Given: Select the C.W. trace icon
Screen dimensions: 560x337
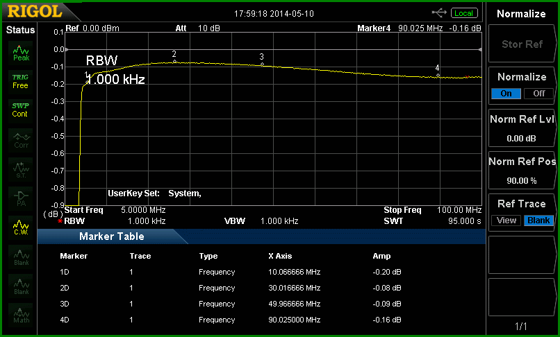Looking at the screenshot, I should 21,227.
